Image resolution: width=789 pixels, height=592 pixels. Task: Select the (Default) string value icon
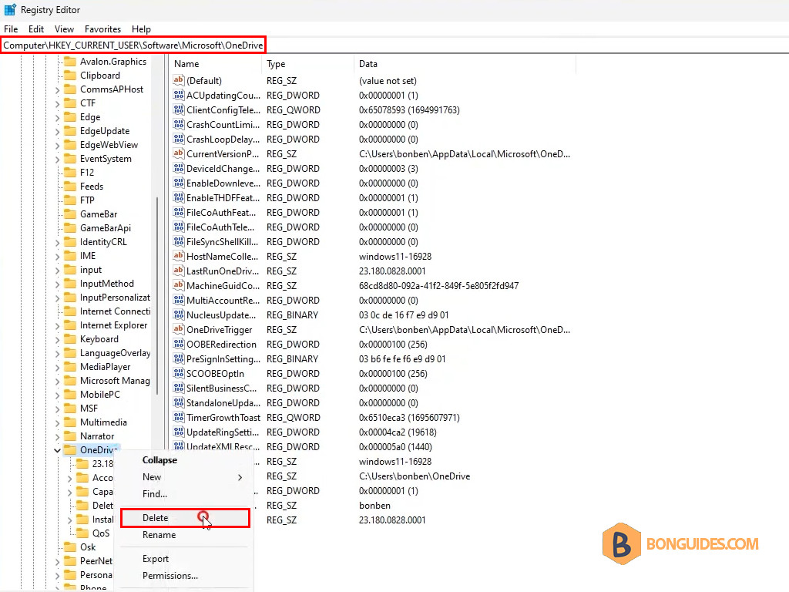pos(178,80)
